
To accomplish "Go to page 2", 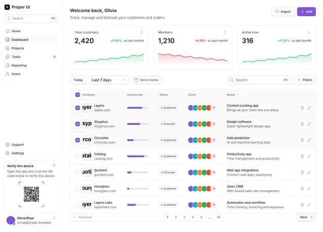I will pos(176,217).
